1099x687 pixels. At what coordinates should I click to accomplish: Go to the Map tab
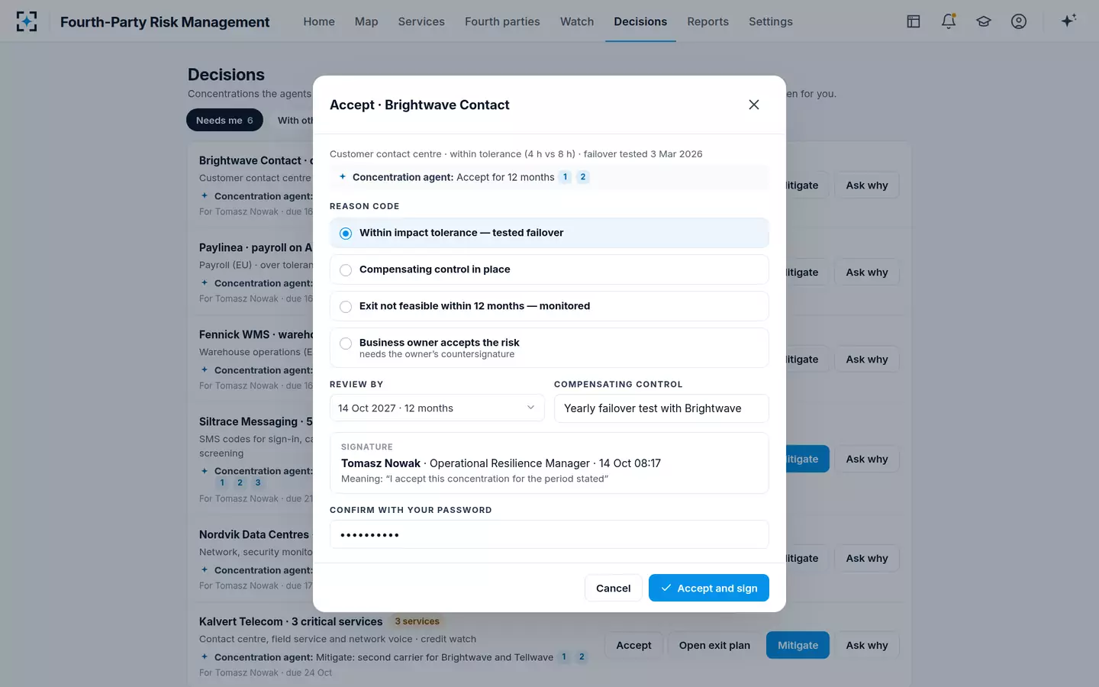366,21
